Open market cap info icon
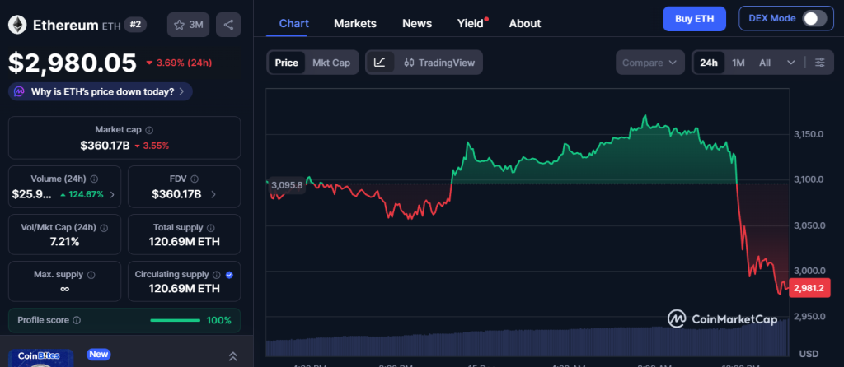Viewport: 844px width, 367px height. (150, 130)
